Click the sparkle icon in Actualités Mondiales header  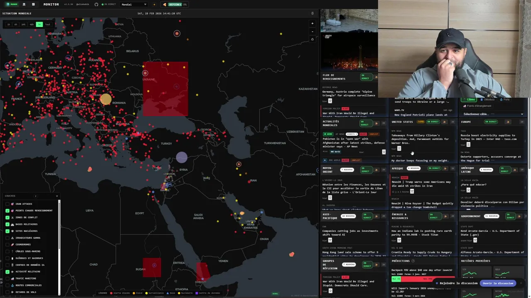pyautogui.click(x=376, y=124)
